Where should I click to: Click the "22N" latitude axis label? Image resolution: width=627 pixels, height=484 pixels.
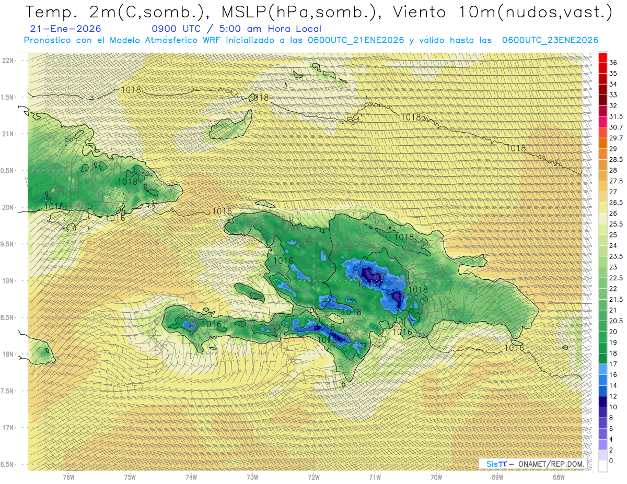(7, 60)
